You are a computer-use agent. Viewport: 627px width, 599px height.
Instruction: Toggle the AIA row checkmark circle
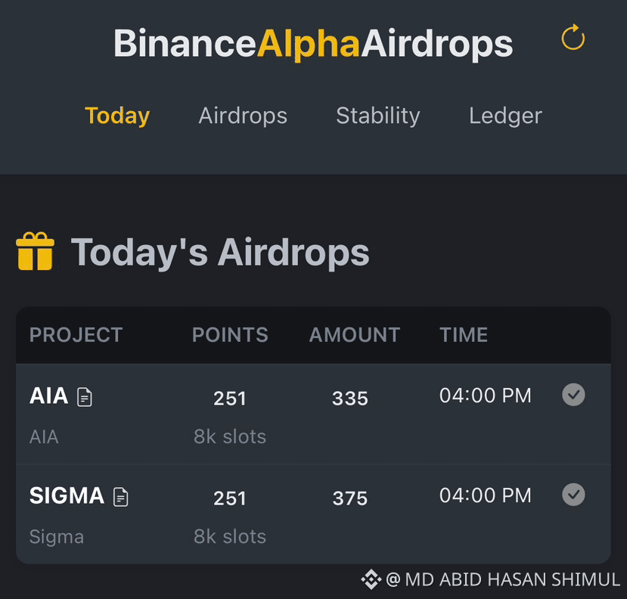[x=573, y=395]
